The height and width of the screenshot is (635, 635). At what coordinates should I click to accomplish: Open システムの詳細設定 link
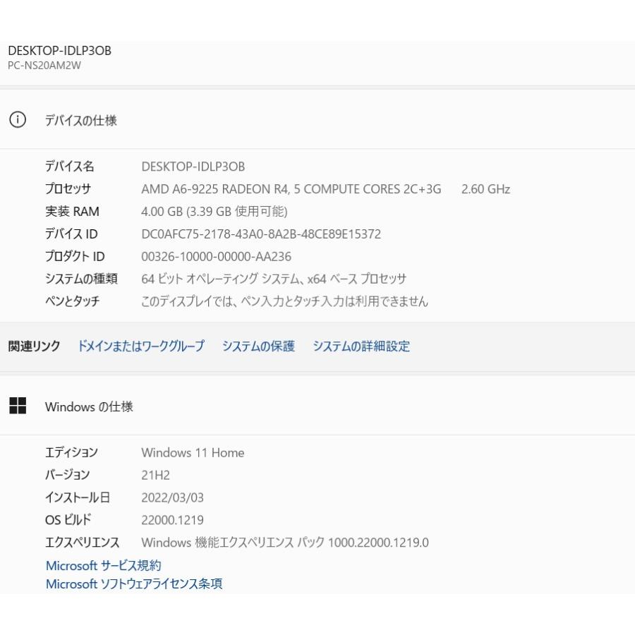(x=361, y=346)
